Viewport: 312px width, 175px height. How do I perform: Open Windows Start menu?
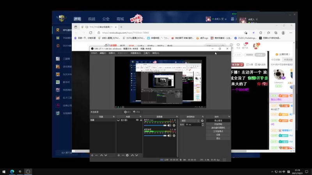(4, 171)
